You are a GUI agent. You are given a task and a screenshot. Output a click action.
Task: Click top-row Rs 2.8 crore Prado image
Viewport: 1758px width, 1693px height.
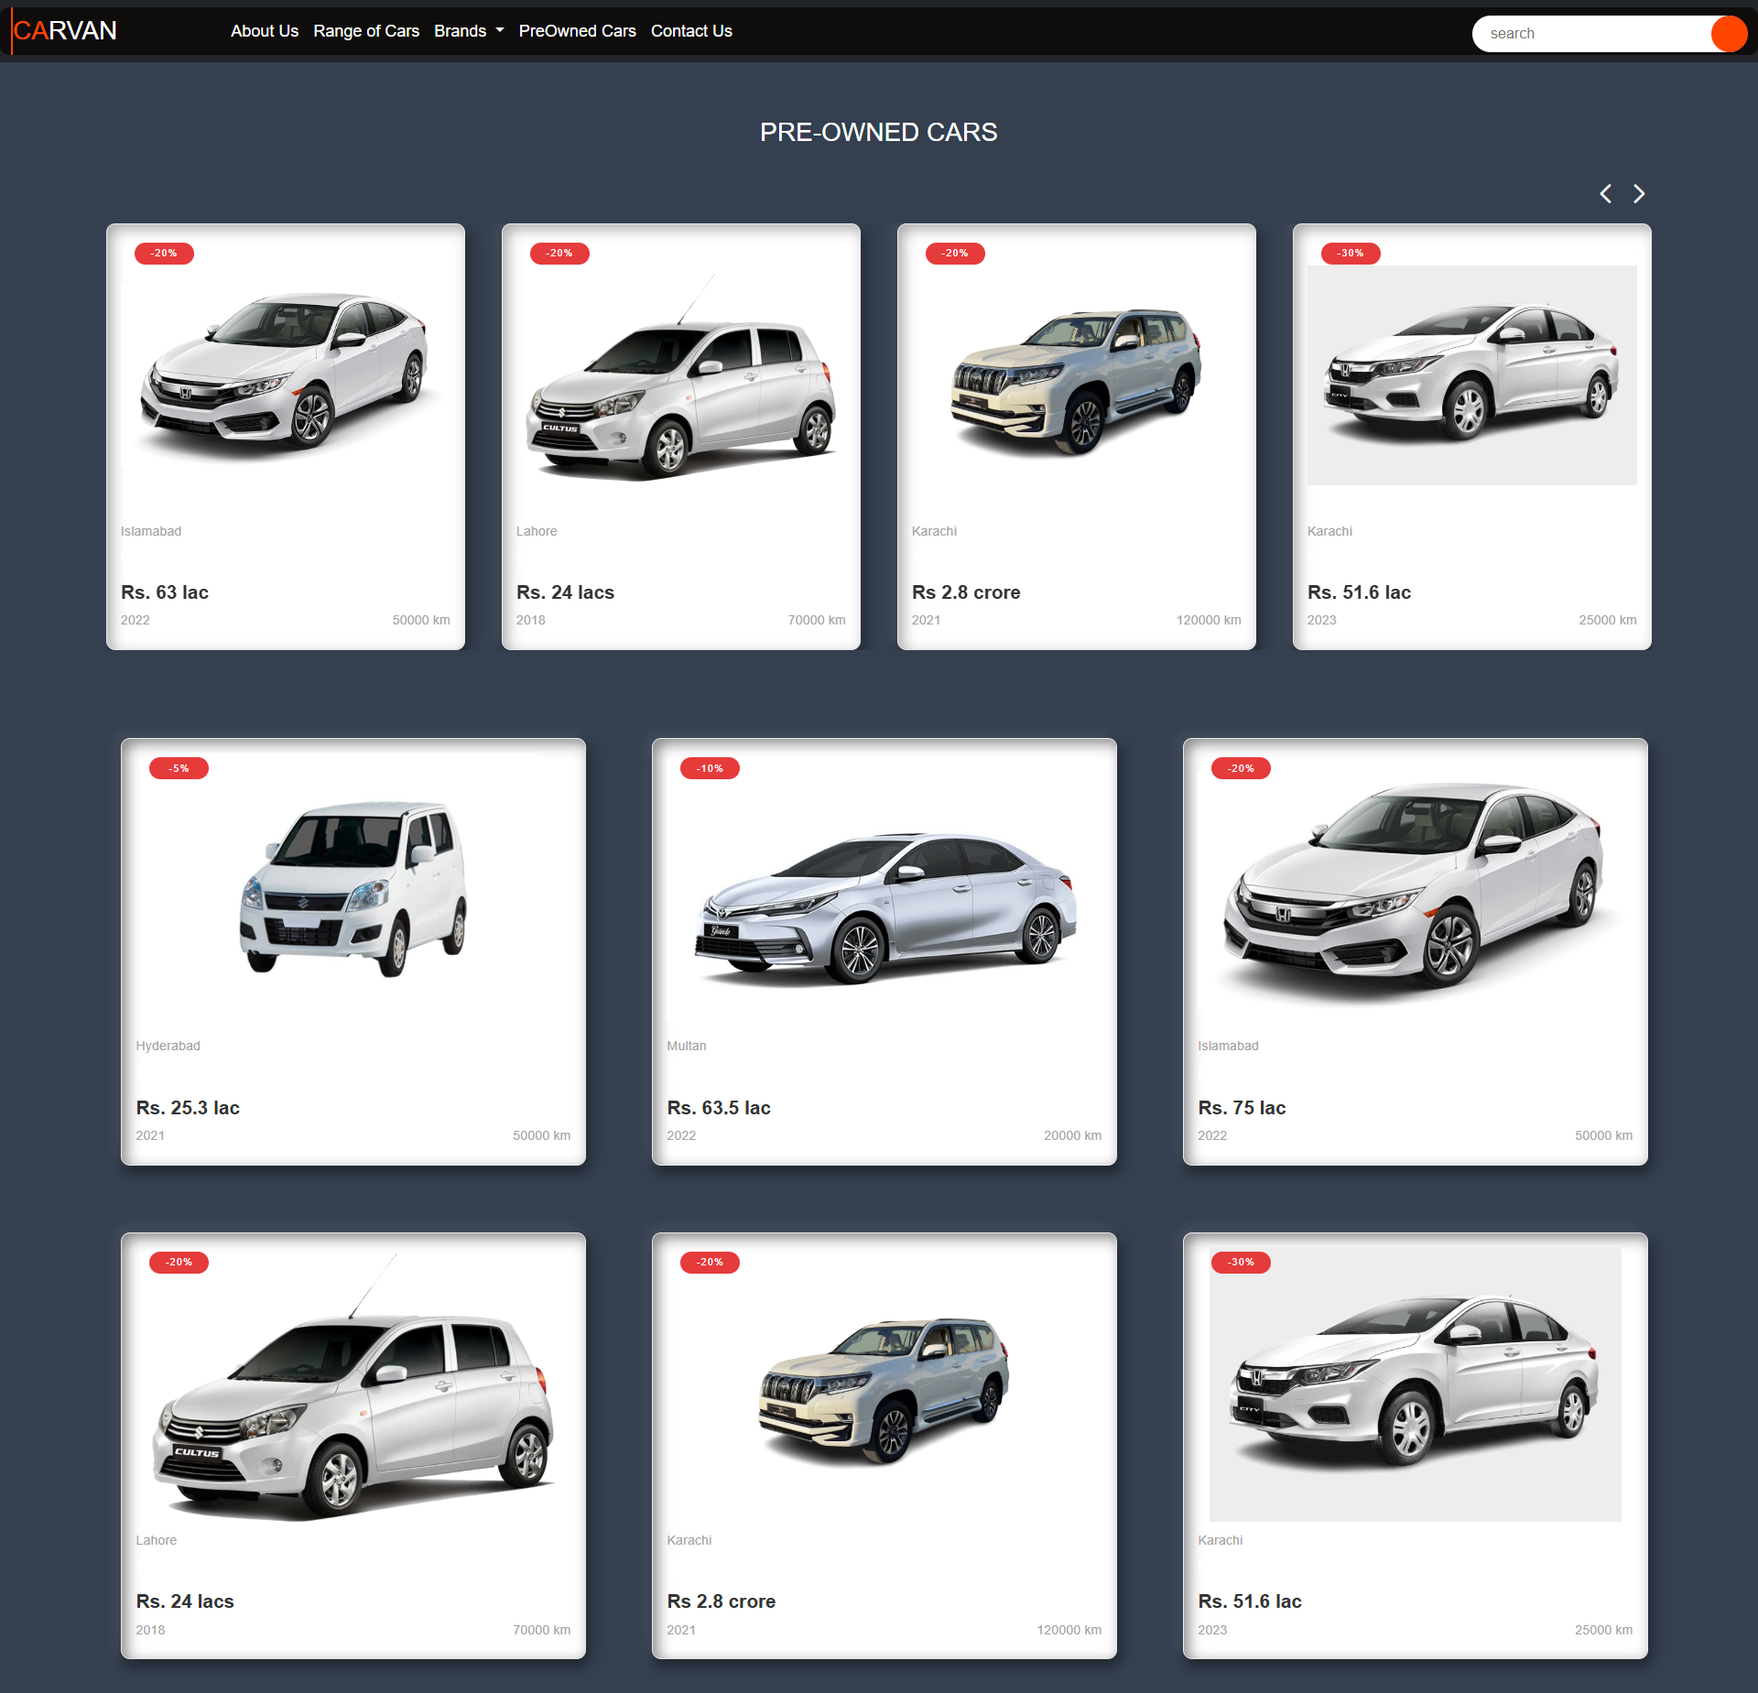1077,380
